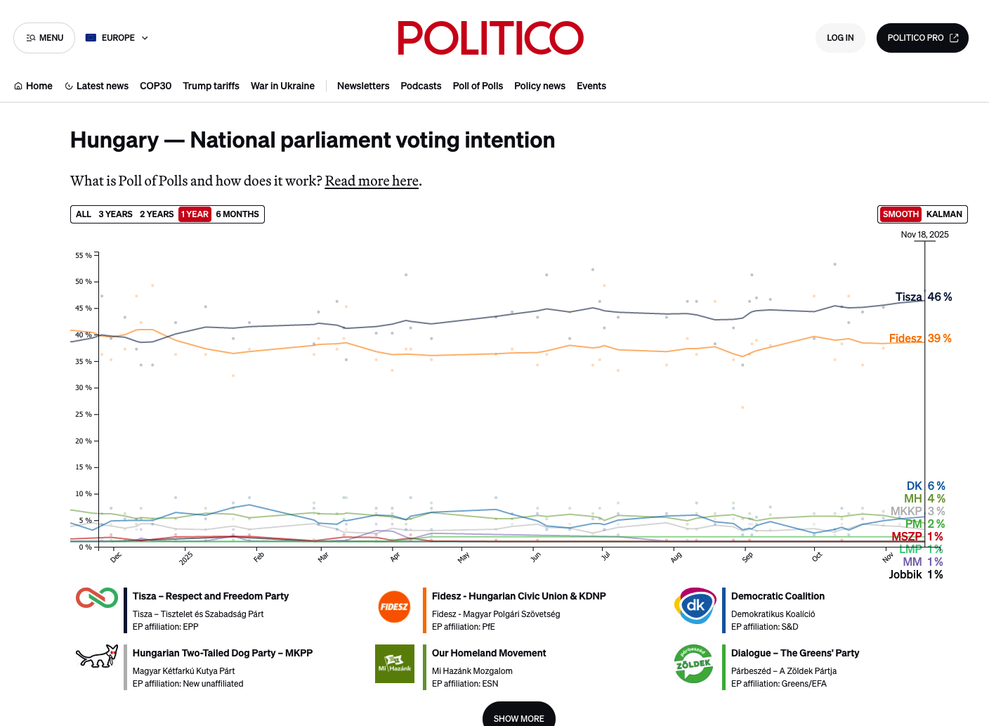Click SHOW MORE to expand parties
Screen dimensions: 989x726
pyautogui.click(x=519, y=714)
